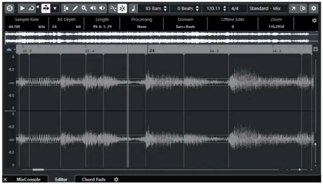Select the Zoom magnifier tool
The height and width of the screenshot is (184, 323).
(84, 8)
